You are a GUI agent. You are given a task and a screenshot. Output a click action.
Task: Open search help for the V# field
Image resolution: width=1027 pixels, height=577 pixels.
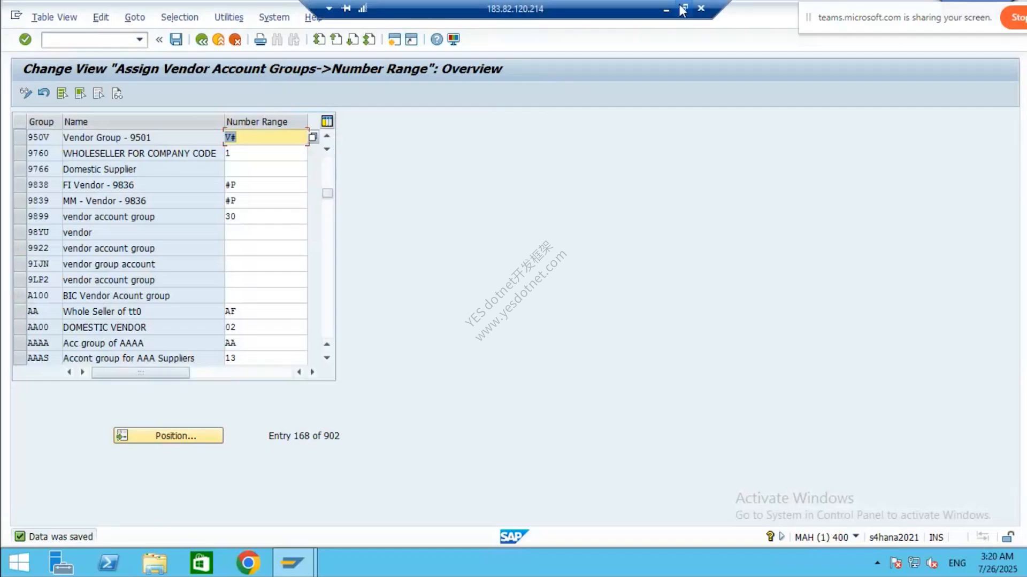pyautogui.click(x=313, y=137)
